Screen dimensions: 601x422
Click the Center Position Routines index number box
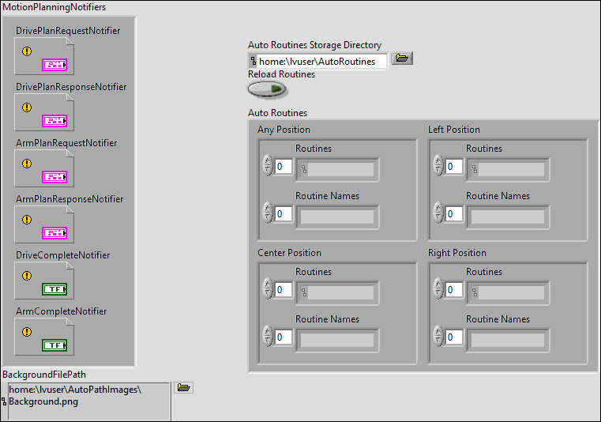[284, 290]
